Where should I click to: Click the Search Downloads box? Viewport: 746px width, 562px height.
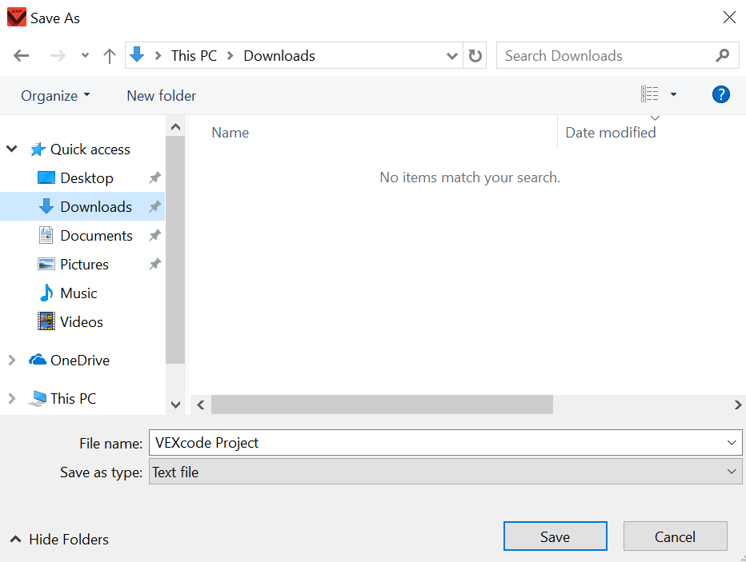coord(608,55)
